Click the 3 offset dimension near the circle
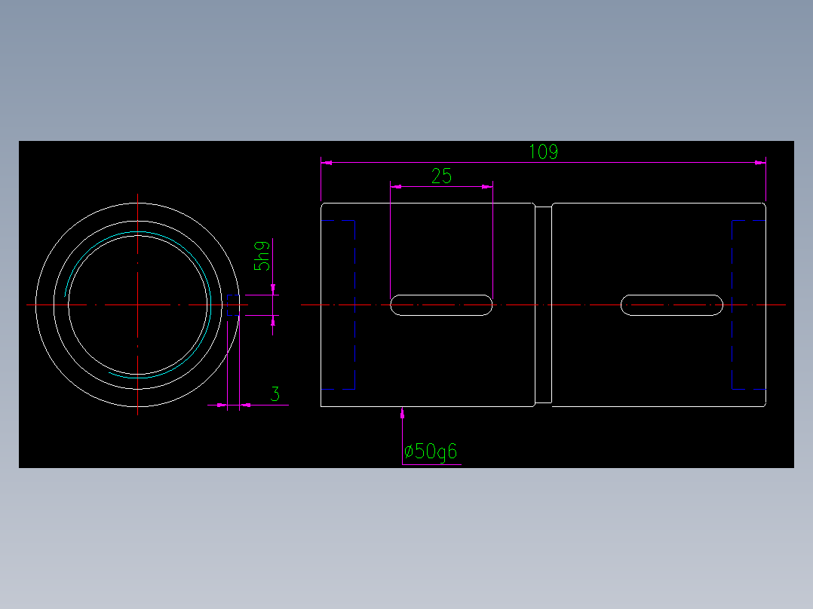Viewport: 813px width, 609px height. [275, 393]
